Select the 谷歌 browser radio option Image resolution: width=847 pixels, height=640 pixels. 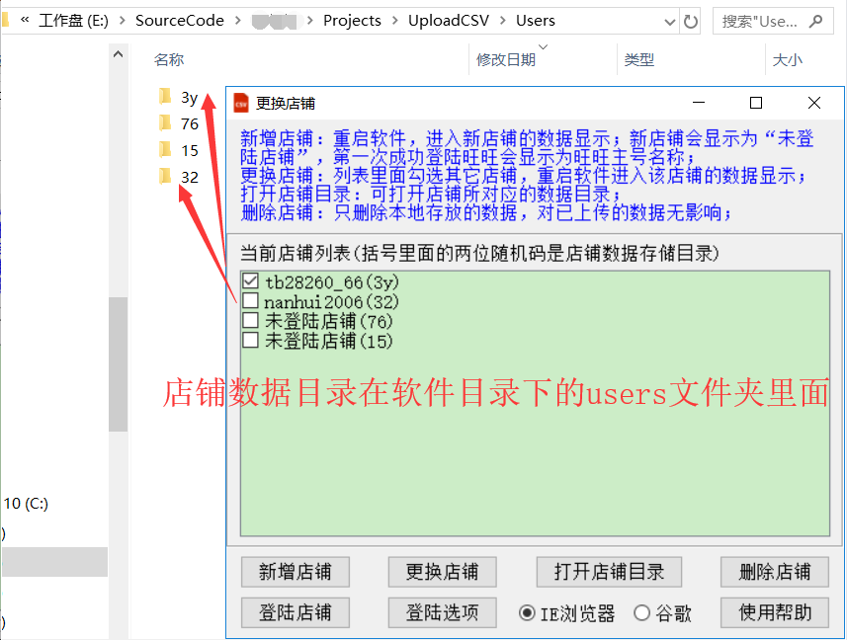click(x=642, y=613)
